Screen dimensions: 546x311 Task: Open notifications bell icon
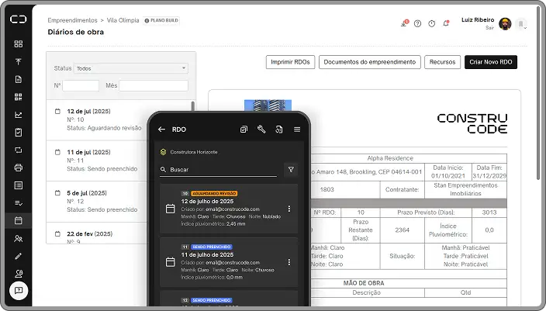click(x=446, y=23)
